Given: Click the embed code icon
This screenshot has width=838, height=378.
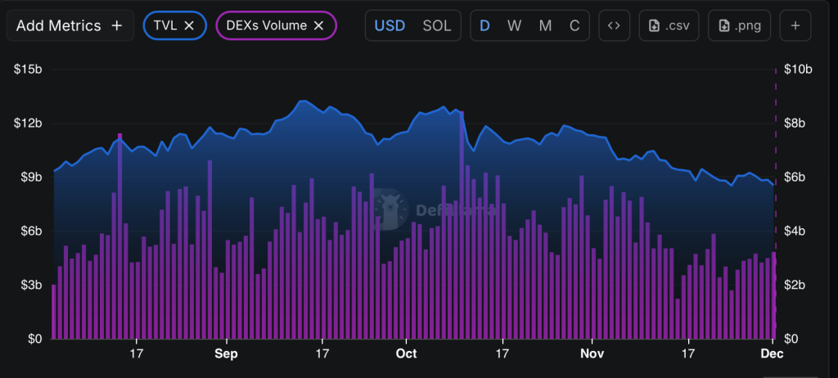Looking at the screenshot, I should (614, 25).
